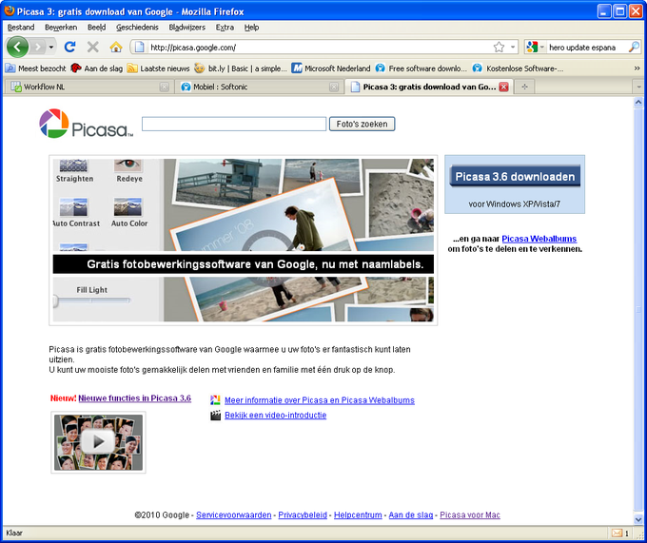This screenshot has width=647, height=543.
Task: Click the Picasa photo search field
Action: tap(234, 124)
